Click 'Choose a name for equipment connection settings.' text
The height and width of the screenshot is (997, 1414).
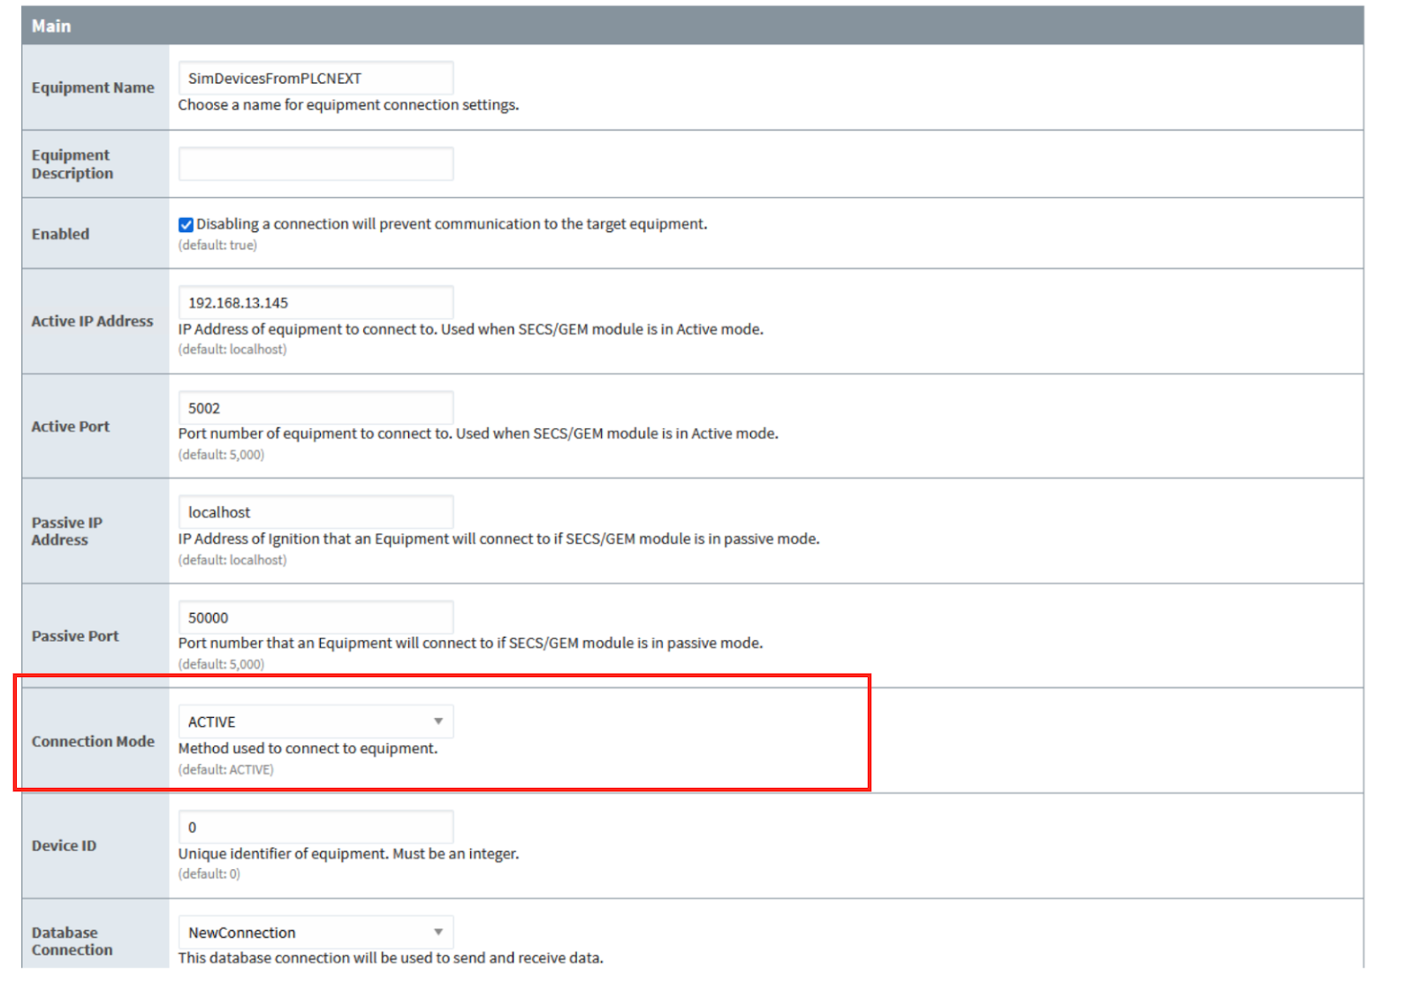348,104
